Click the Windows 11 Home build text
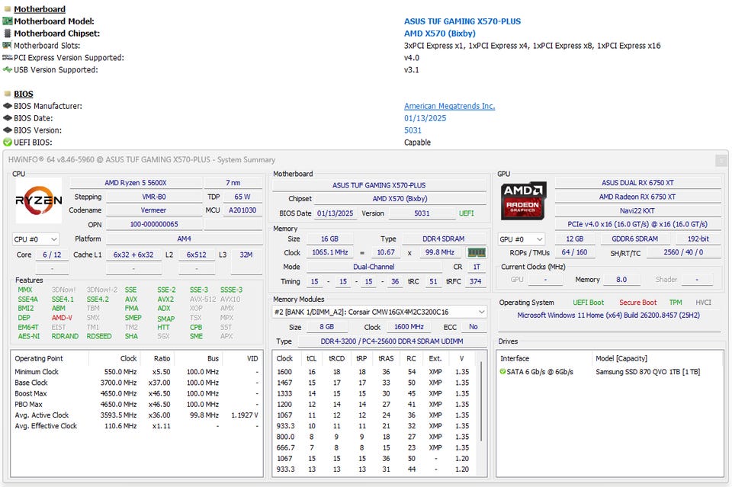Image resolution: width=732 pixels, height=487 pixels. (x=608, y=316)
